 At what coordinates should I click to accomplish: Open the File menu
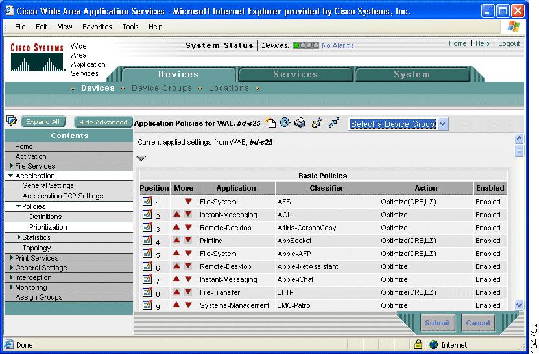pos(20,27)
